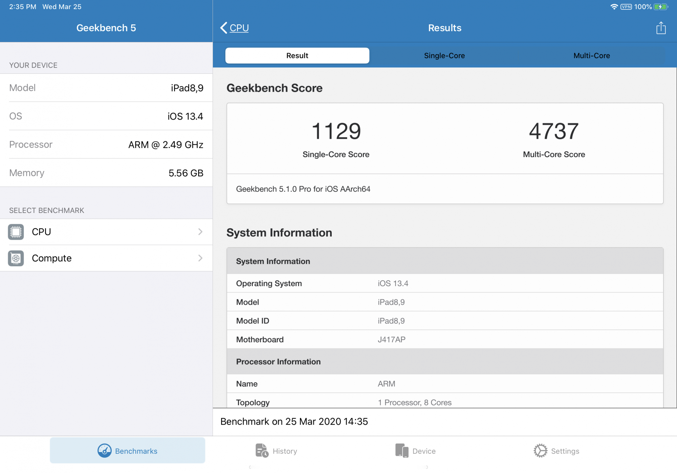Open the Device tab
Viewport: 677px width, 473px height.
click(x=415, y=451)
